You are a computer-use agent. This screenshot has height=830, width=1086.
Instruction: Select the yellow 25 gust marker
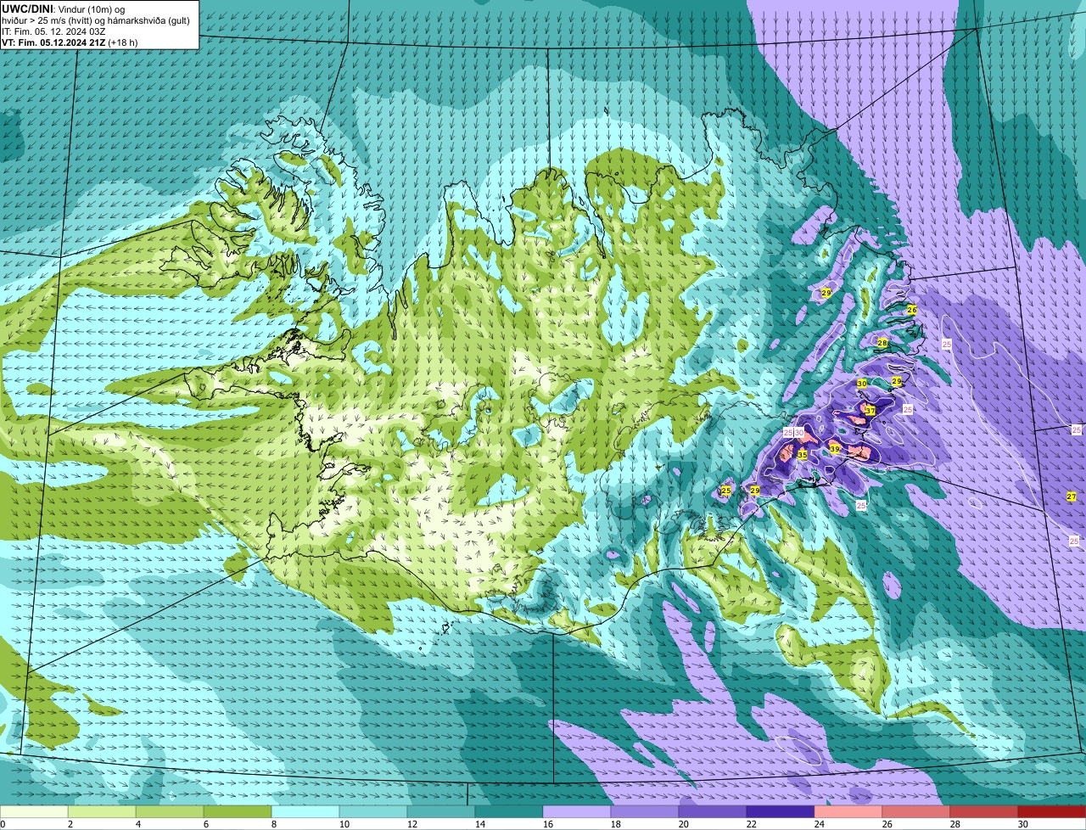(x=725, y=491)
